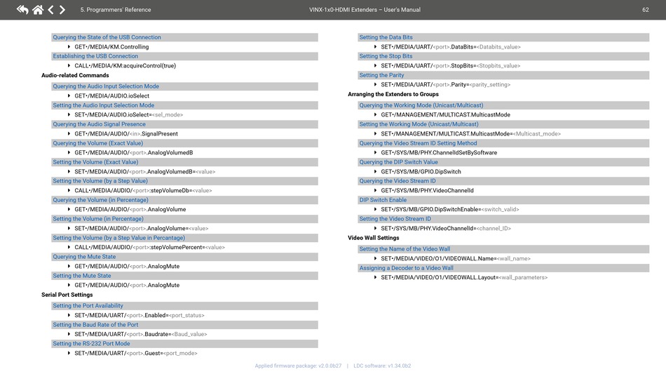Open 'Querying the Audio Input Selection Mode'
Image resolution: width=666 pixels, height=374 pixels.
106,87
